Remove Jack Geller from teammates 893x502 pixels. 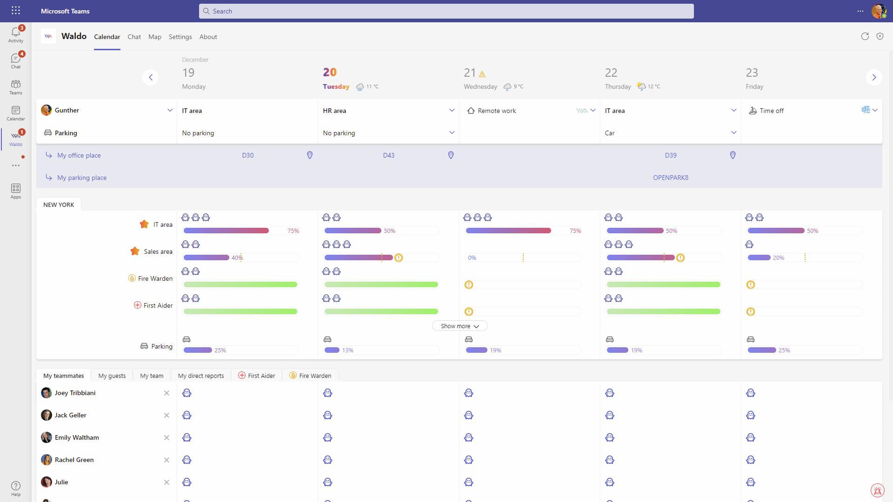point(167,416)
